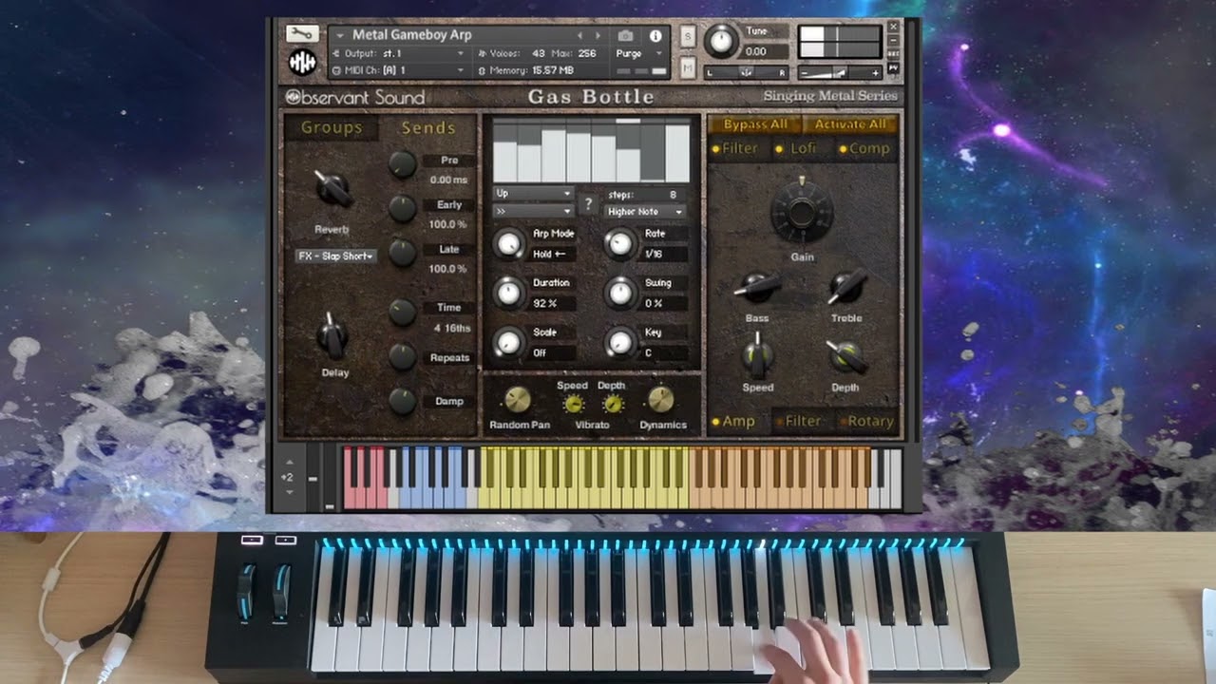The width and height of the screenshot is (1216, 684).
Task: Mute the instrument with M button
Action: click(x=688, y=66)
